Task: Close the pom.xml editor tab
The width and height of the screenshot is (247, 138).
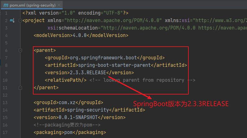Action: (59, 5)
